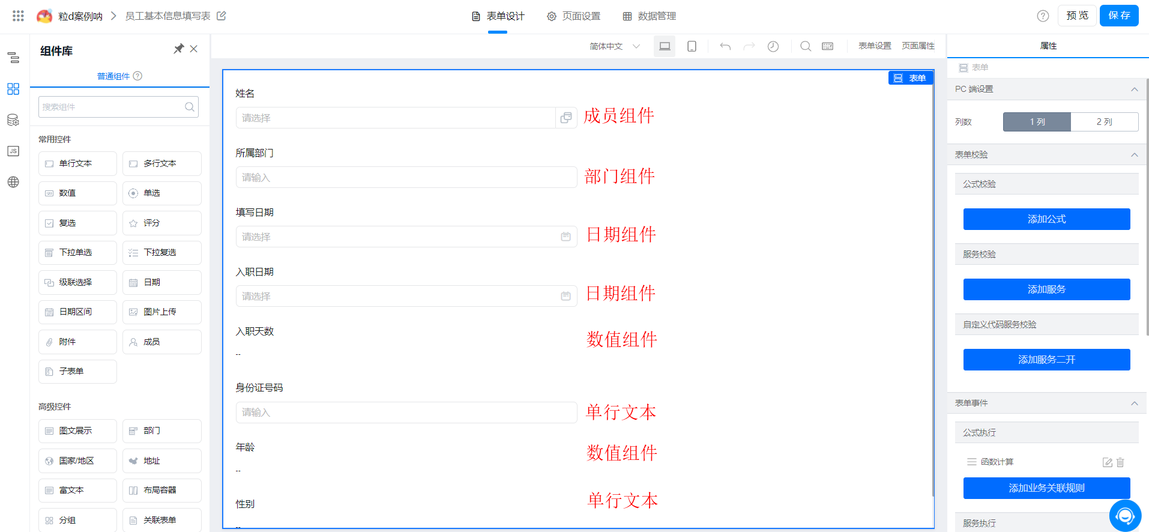This screenshot has width=1149, height=532.
Task: Click the 添加服务 button
Action: click(x=1046, y=289)
